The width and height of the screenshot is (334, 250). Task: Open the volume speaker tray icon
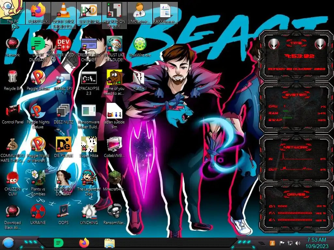click(x=298, y=243)
